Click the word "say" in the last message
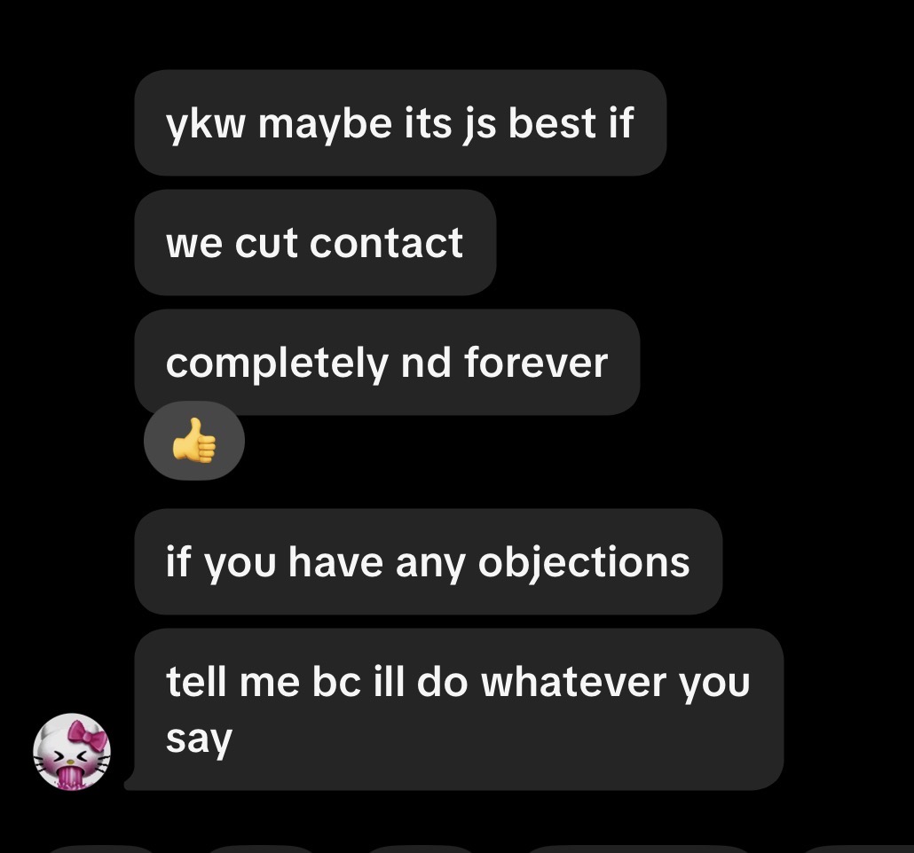Image resolution: width=914 pixels, height=853 pixels. (x=199, y=740)
